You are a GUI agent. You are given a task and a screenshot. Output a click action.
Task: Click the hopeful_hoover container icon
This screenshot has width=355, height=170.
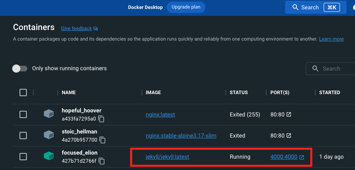[49, 114]
